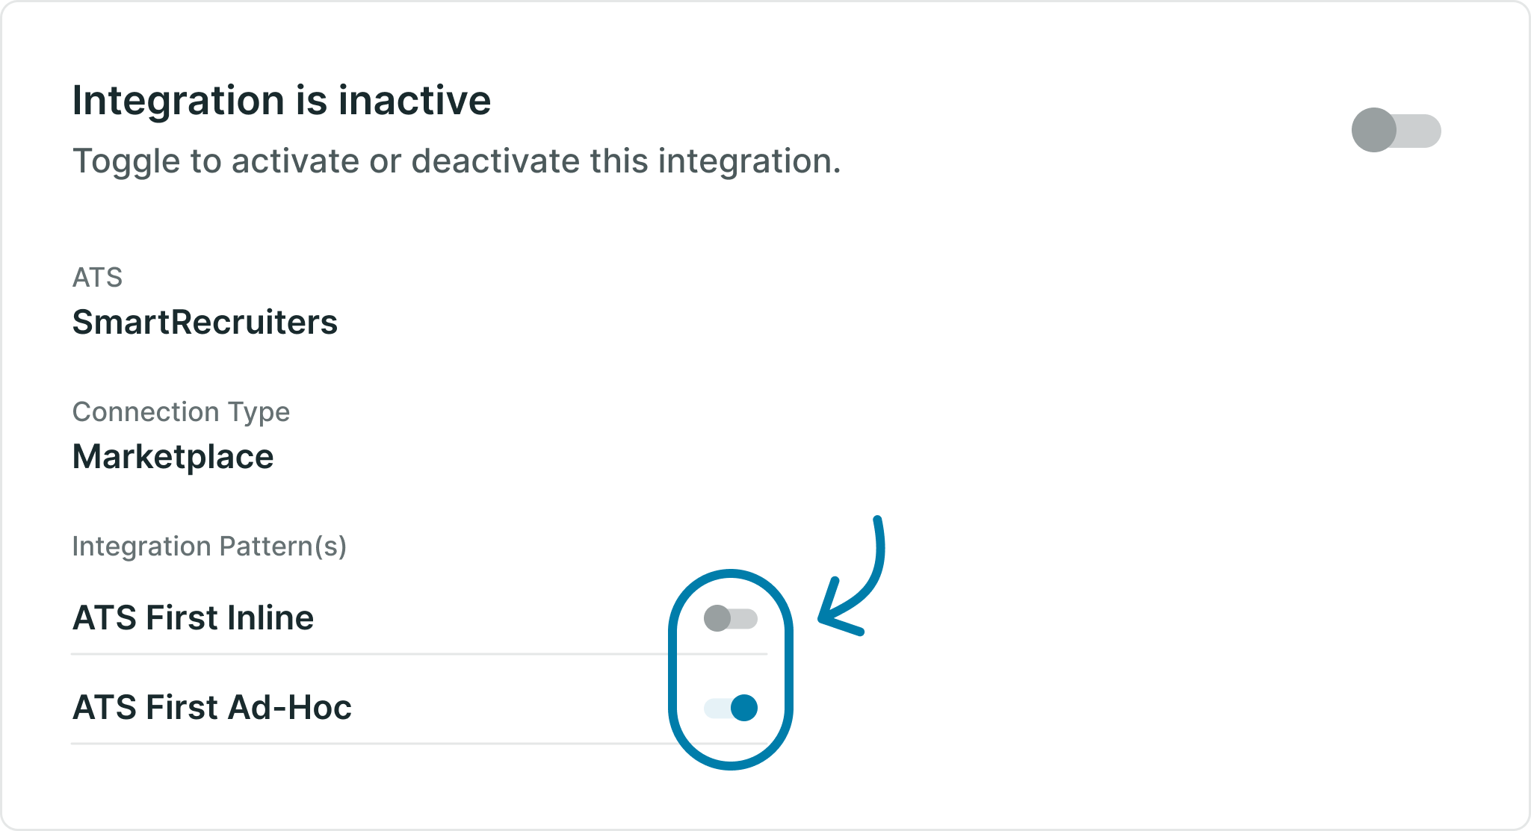The height and width of the screenshot is (831, 1531).
Task: Click the SmartRecruiters ATS value
Action: (x=205, y=323)
